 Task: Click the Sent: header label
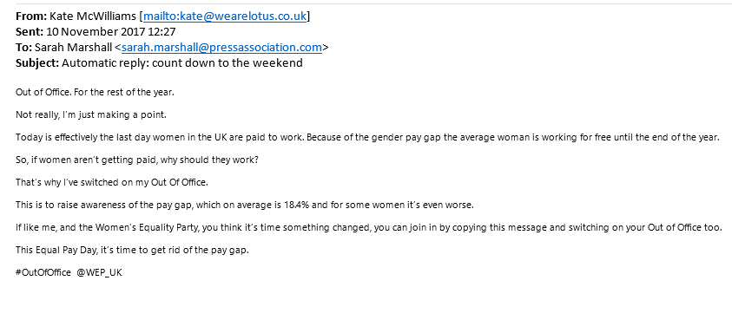point(30,32)
